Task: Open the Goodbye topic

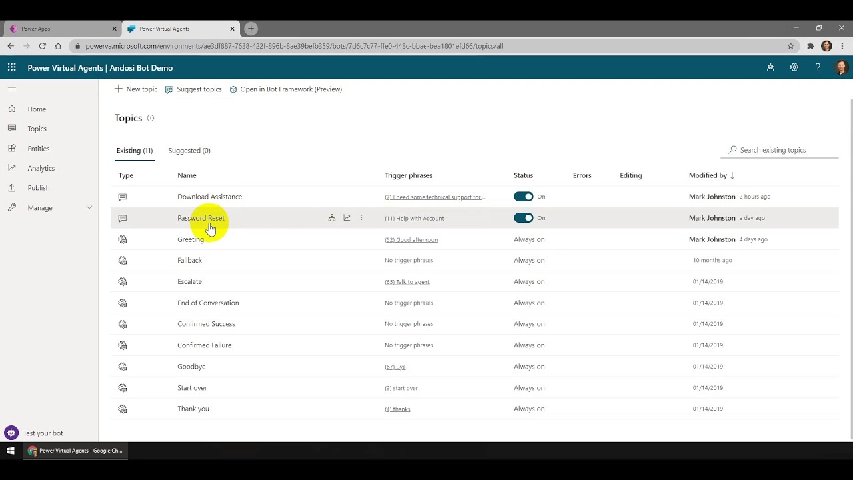Action: click(x=191, y=367)
